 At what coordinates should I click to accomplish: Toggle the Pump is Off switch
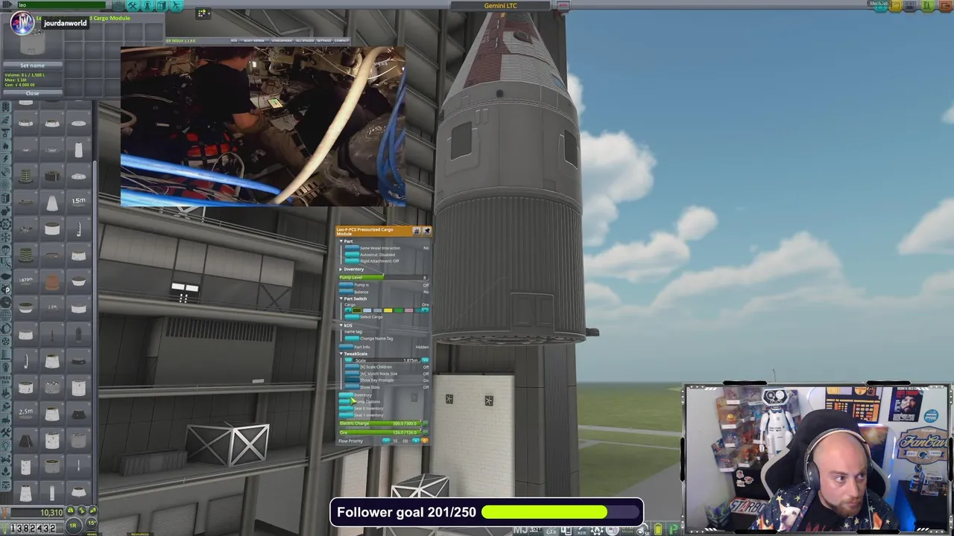point(346,285)
